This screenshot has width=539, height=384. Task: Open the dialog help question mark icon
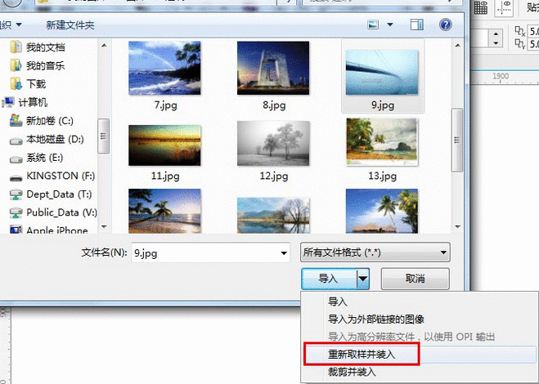tap(446, 25)
